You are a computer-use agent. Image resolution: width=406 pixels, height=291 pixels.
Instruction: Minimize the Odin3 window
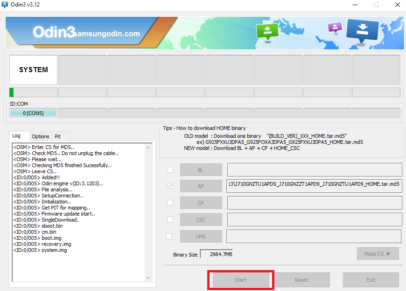point(355,5)
